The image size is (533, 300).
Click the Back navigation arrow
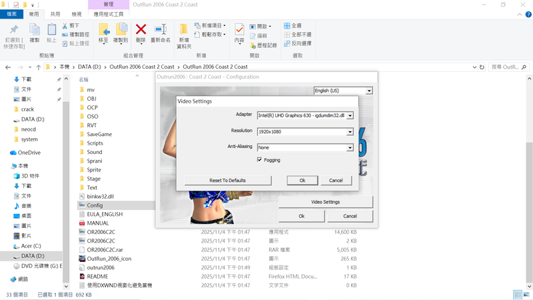tap(8, 67)
